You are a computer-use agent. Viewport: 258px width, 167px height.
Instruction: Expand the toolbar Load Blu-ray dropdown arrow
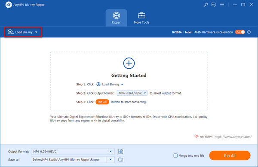(36, 32)
